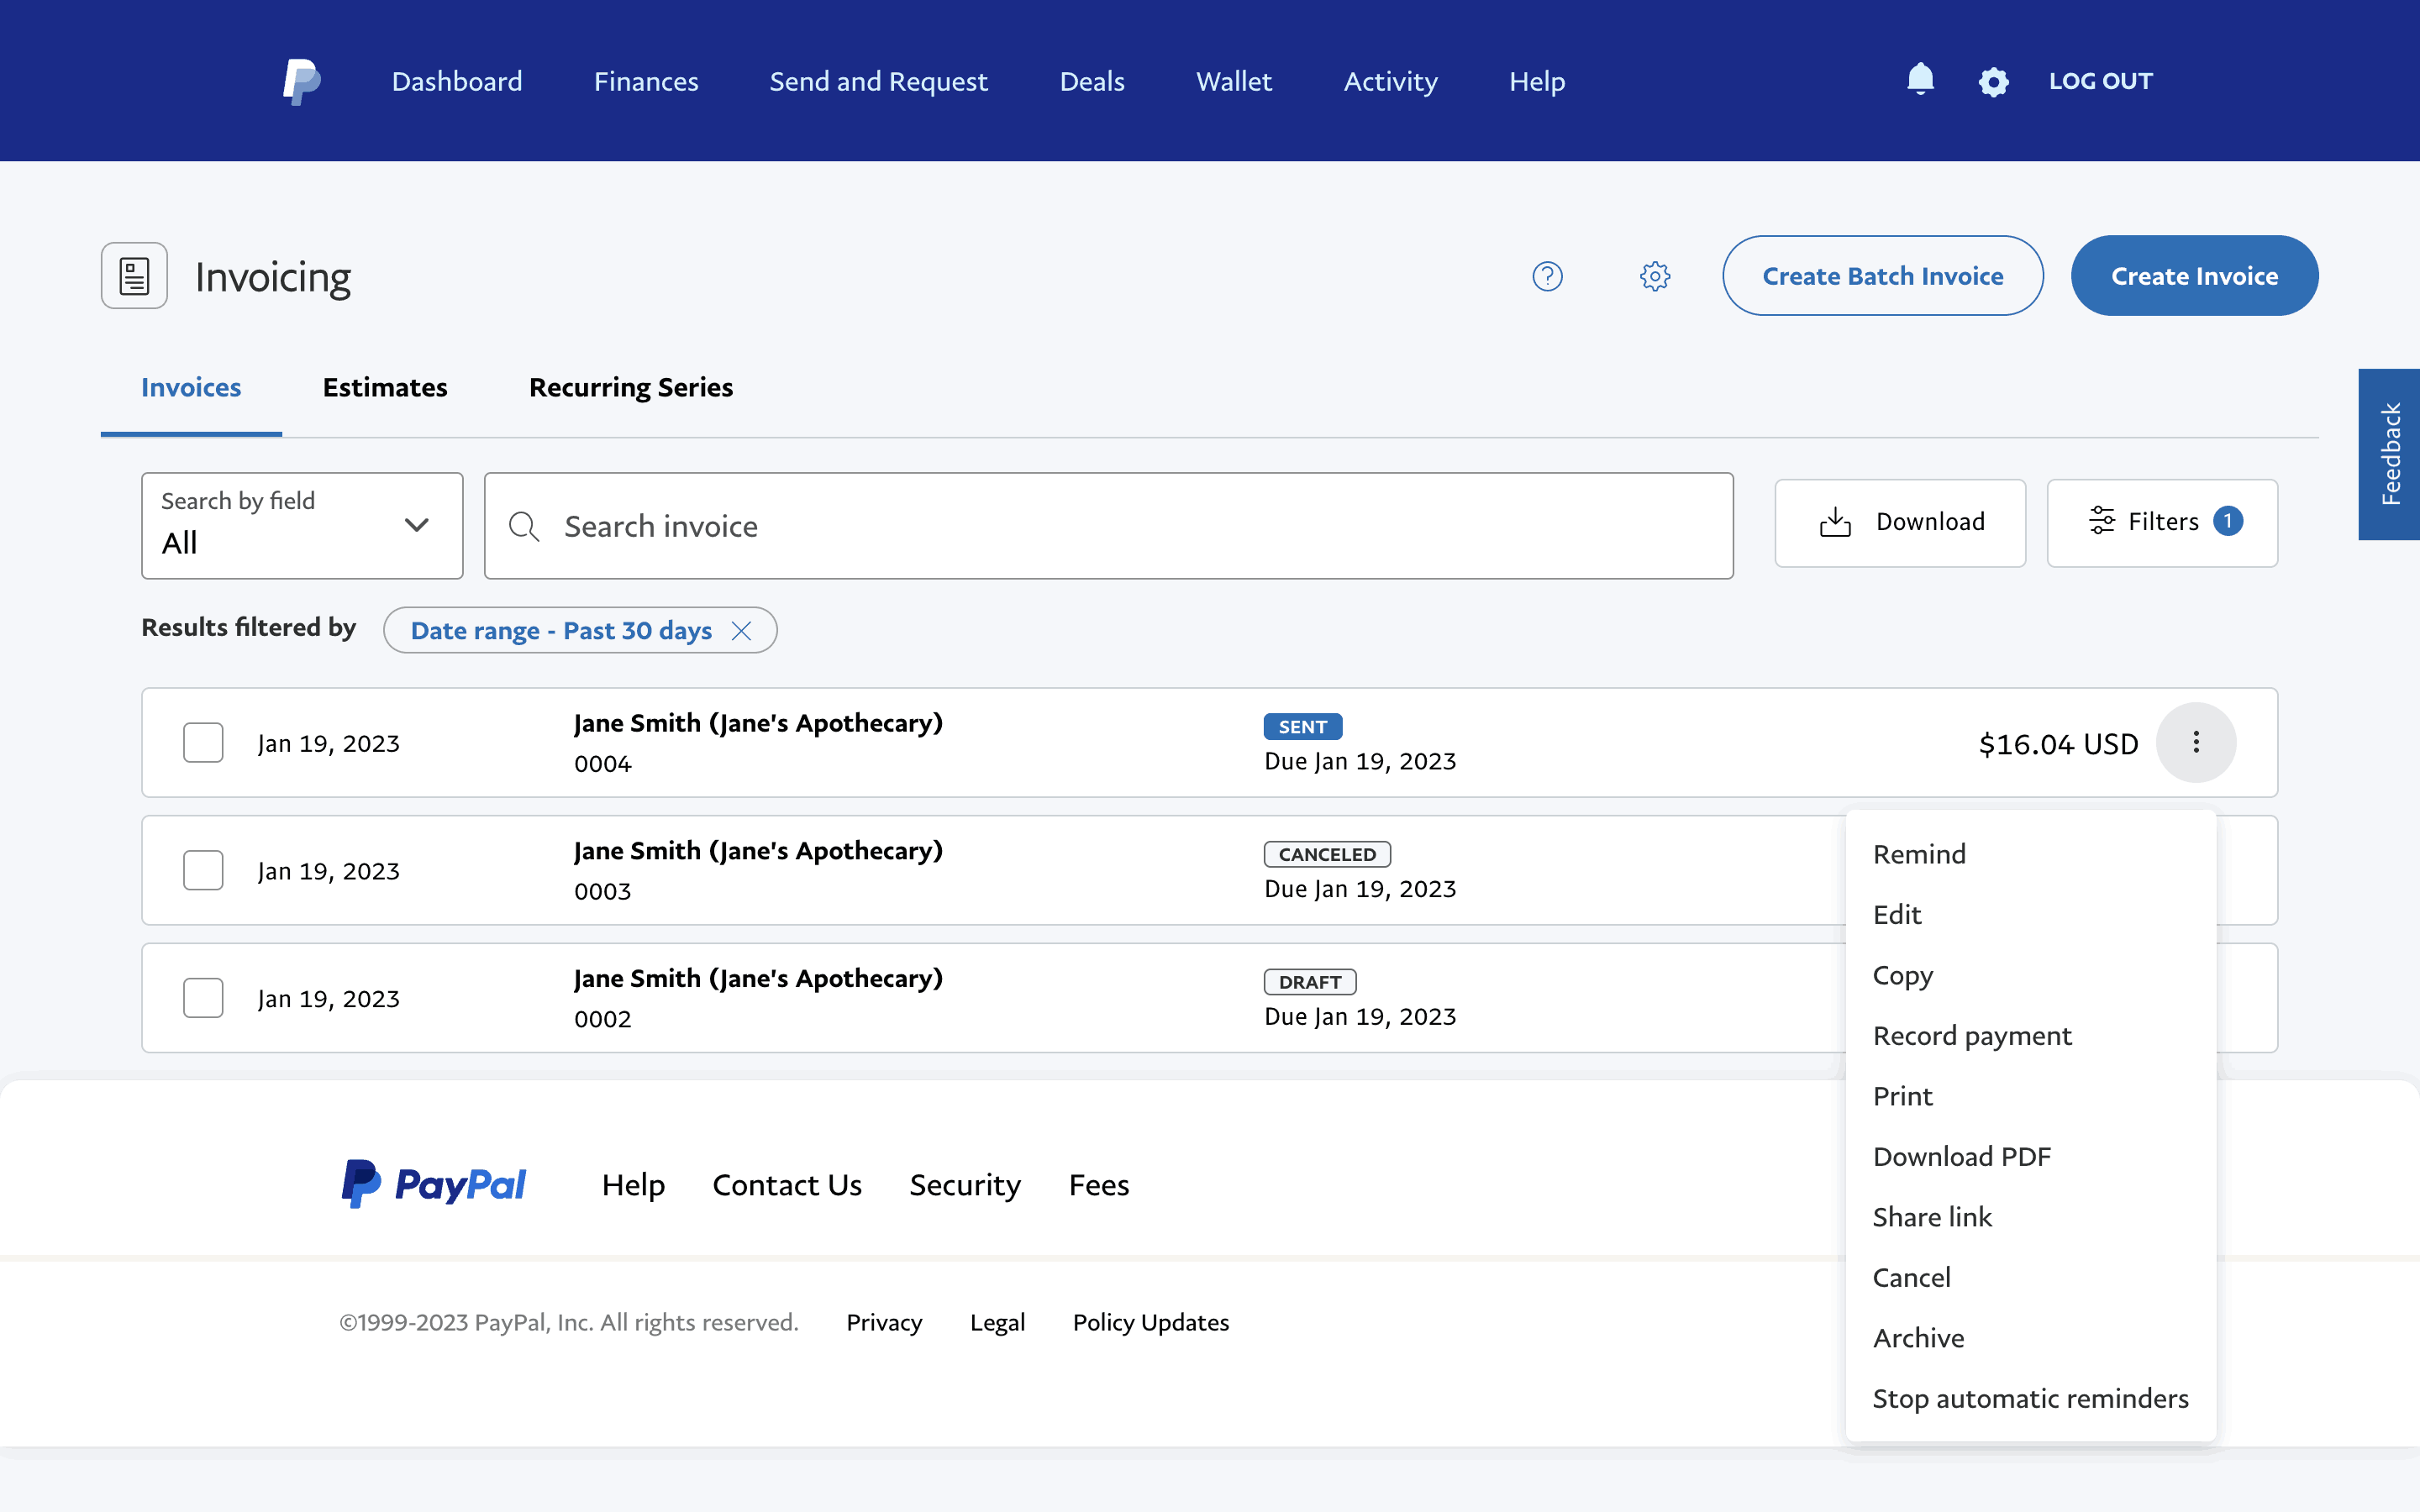Open account settings gear in top bar
Image resolution: width=2420 pixels, height=1512 pixels.
point(1993,82)
